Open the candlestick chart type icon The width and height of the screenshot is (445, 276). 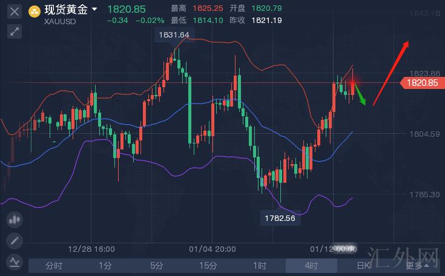click(15, 220)
